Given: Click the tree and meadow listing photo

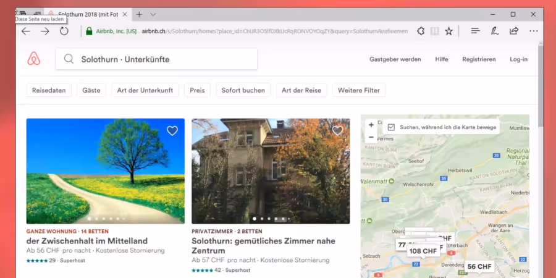Looking at the screenshot, I should tap(105, 171).
